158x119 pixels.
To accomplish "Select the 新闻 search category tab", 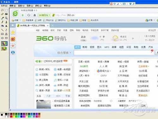I will click(85, 47).
